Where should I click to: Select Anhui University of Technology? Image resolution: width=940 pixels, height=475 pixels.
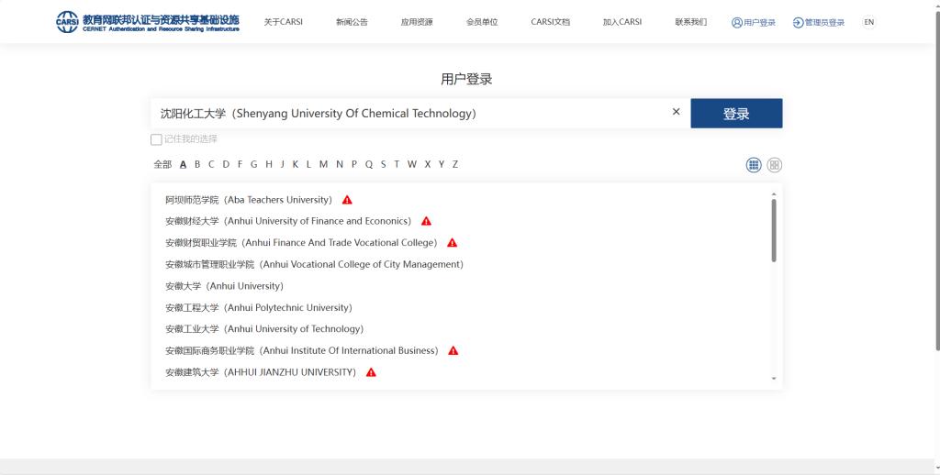(x=264, y=329)
